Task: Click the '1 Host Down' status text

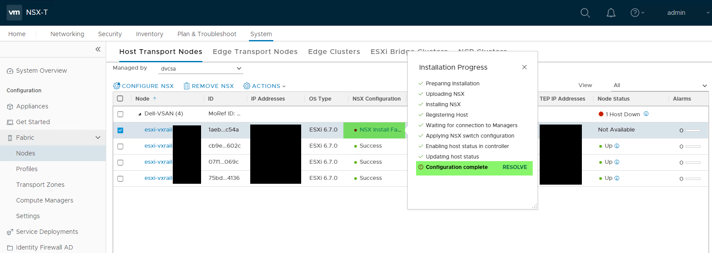Action: (x=623, y=114)
